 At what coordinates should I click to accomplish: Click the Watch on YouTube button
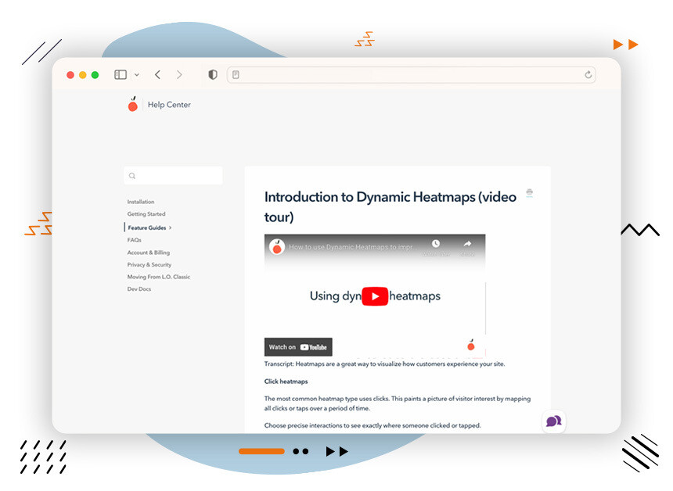coord(298,346)
